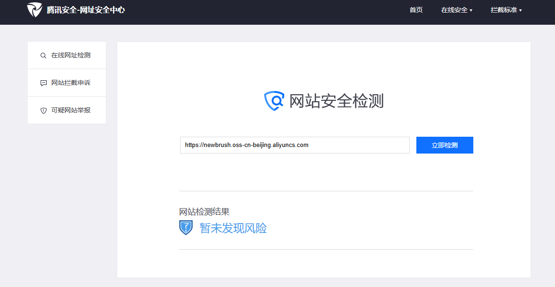The width and height of the screenshot is (555, 287).
Task: Click the 暂未发现风险 result text
Action: pyautogui.click(x=233, y=228)
